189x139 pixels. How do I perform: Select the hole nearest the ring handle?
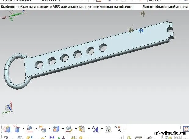[39, 65]
